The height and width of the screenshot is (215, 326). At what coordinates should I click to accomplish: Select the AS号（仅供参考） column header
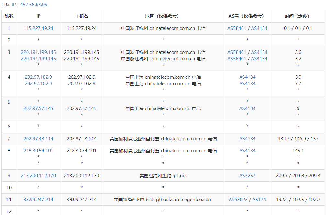tap(247, 16)
